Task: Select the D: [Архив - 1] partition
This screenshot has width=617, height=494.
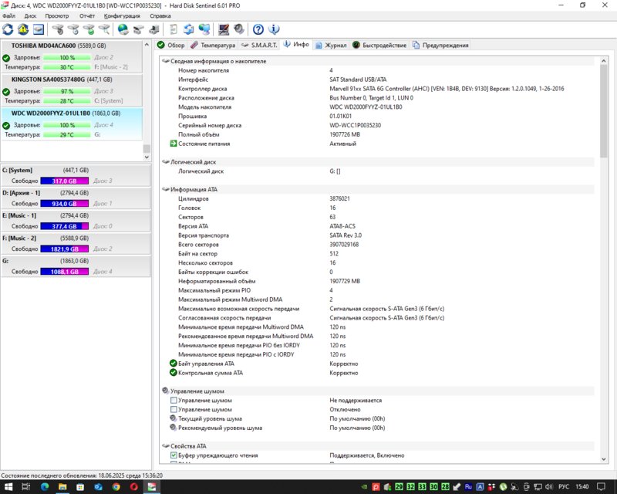Action: pyautogui.click(x=76, y=198)
